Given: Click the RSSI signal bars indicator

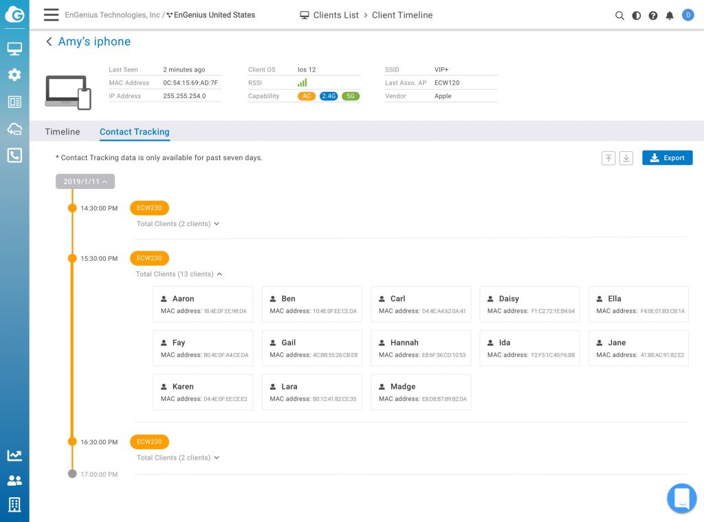Looking at the screenshot, I should click(x=302, y=82).
